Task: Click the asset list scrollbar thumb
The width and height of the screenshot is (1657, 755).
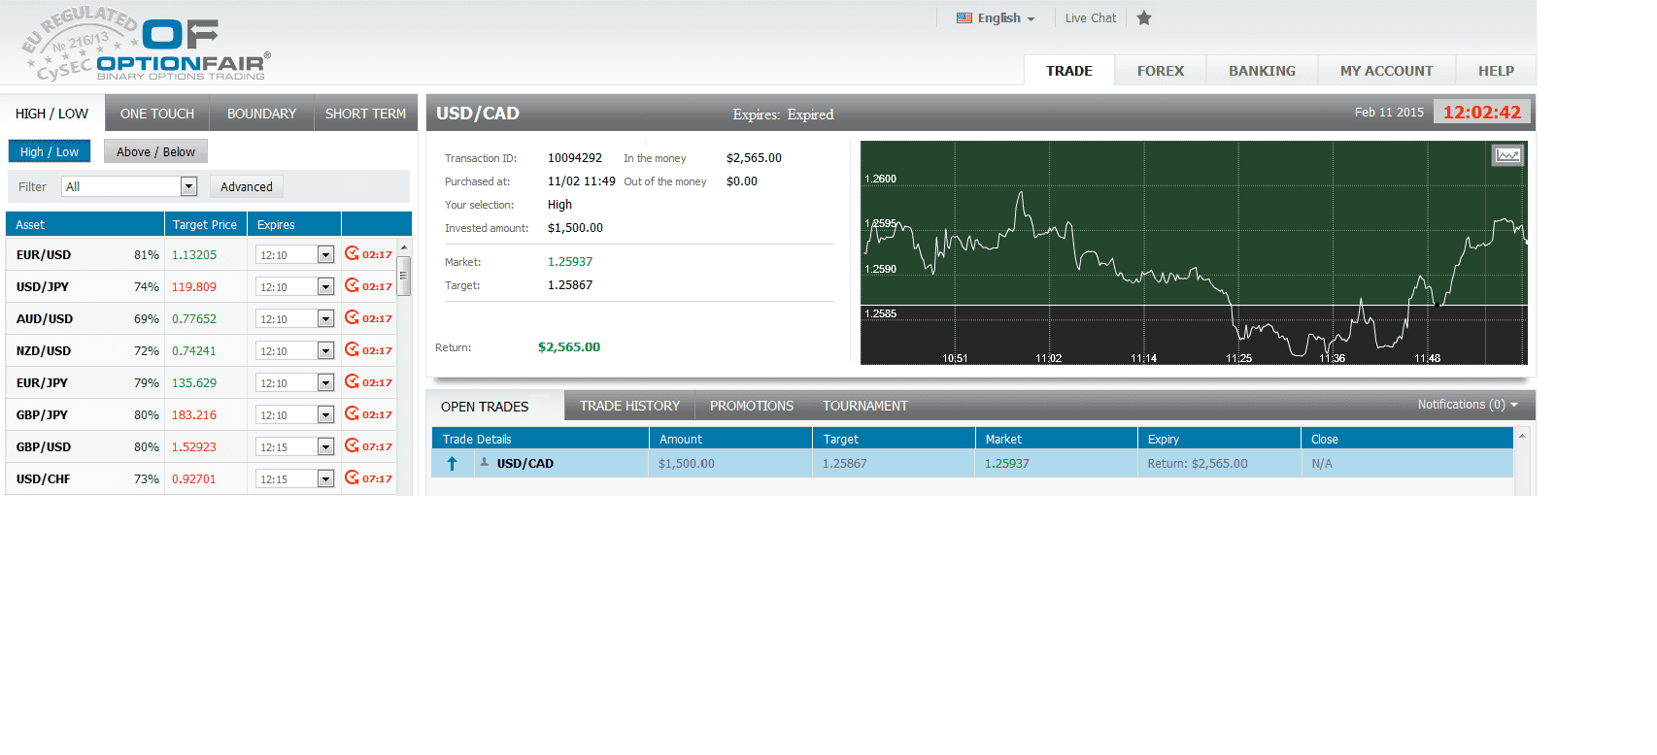Action: 404,276
